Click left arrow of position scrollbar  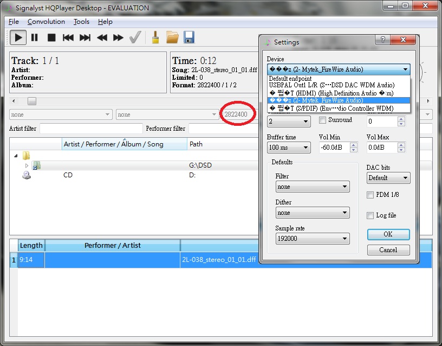coord(14,101)
